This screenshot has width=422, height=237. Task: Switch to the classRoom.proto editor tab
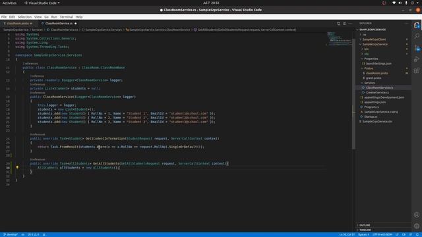point(18,24)
